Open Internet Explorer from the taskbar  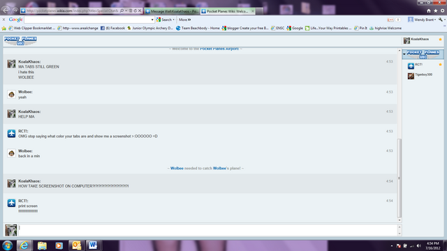[x=24, y=245]
